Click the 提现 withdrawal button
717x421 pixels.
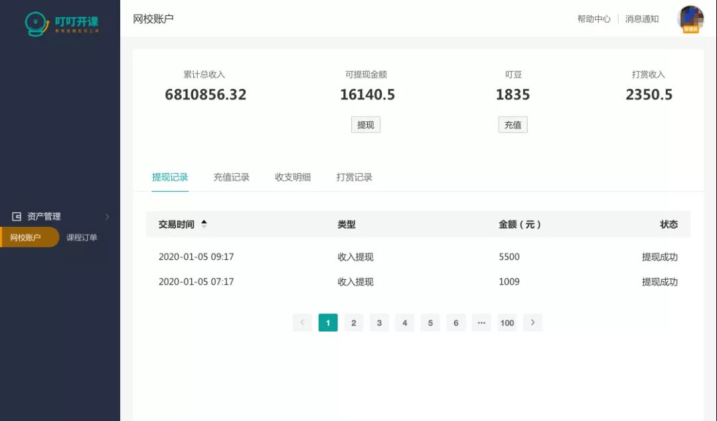click(x=366, y=125)
